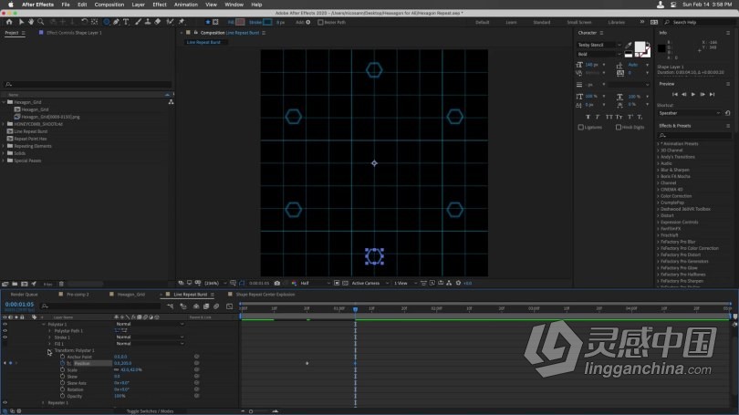Open the Tenby Stencil font family dropdown

point(599,45)
